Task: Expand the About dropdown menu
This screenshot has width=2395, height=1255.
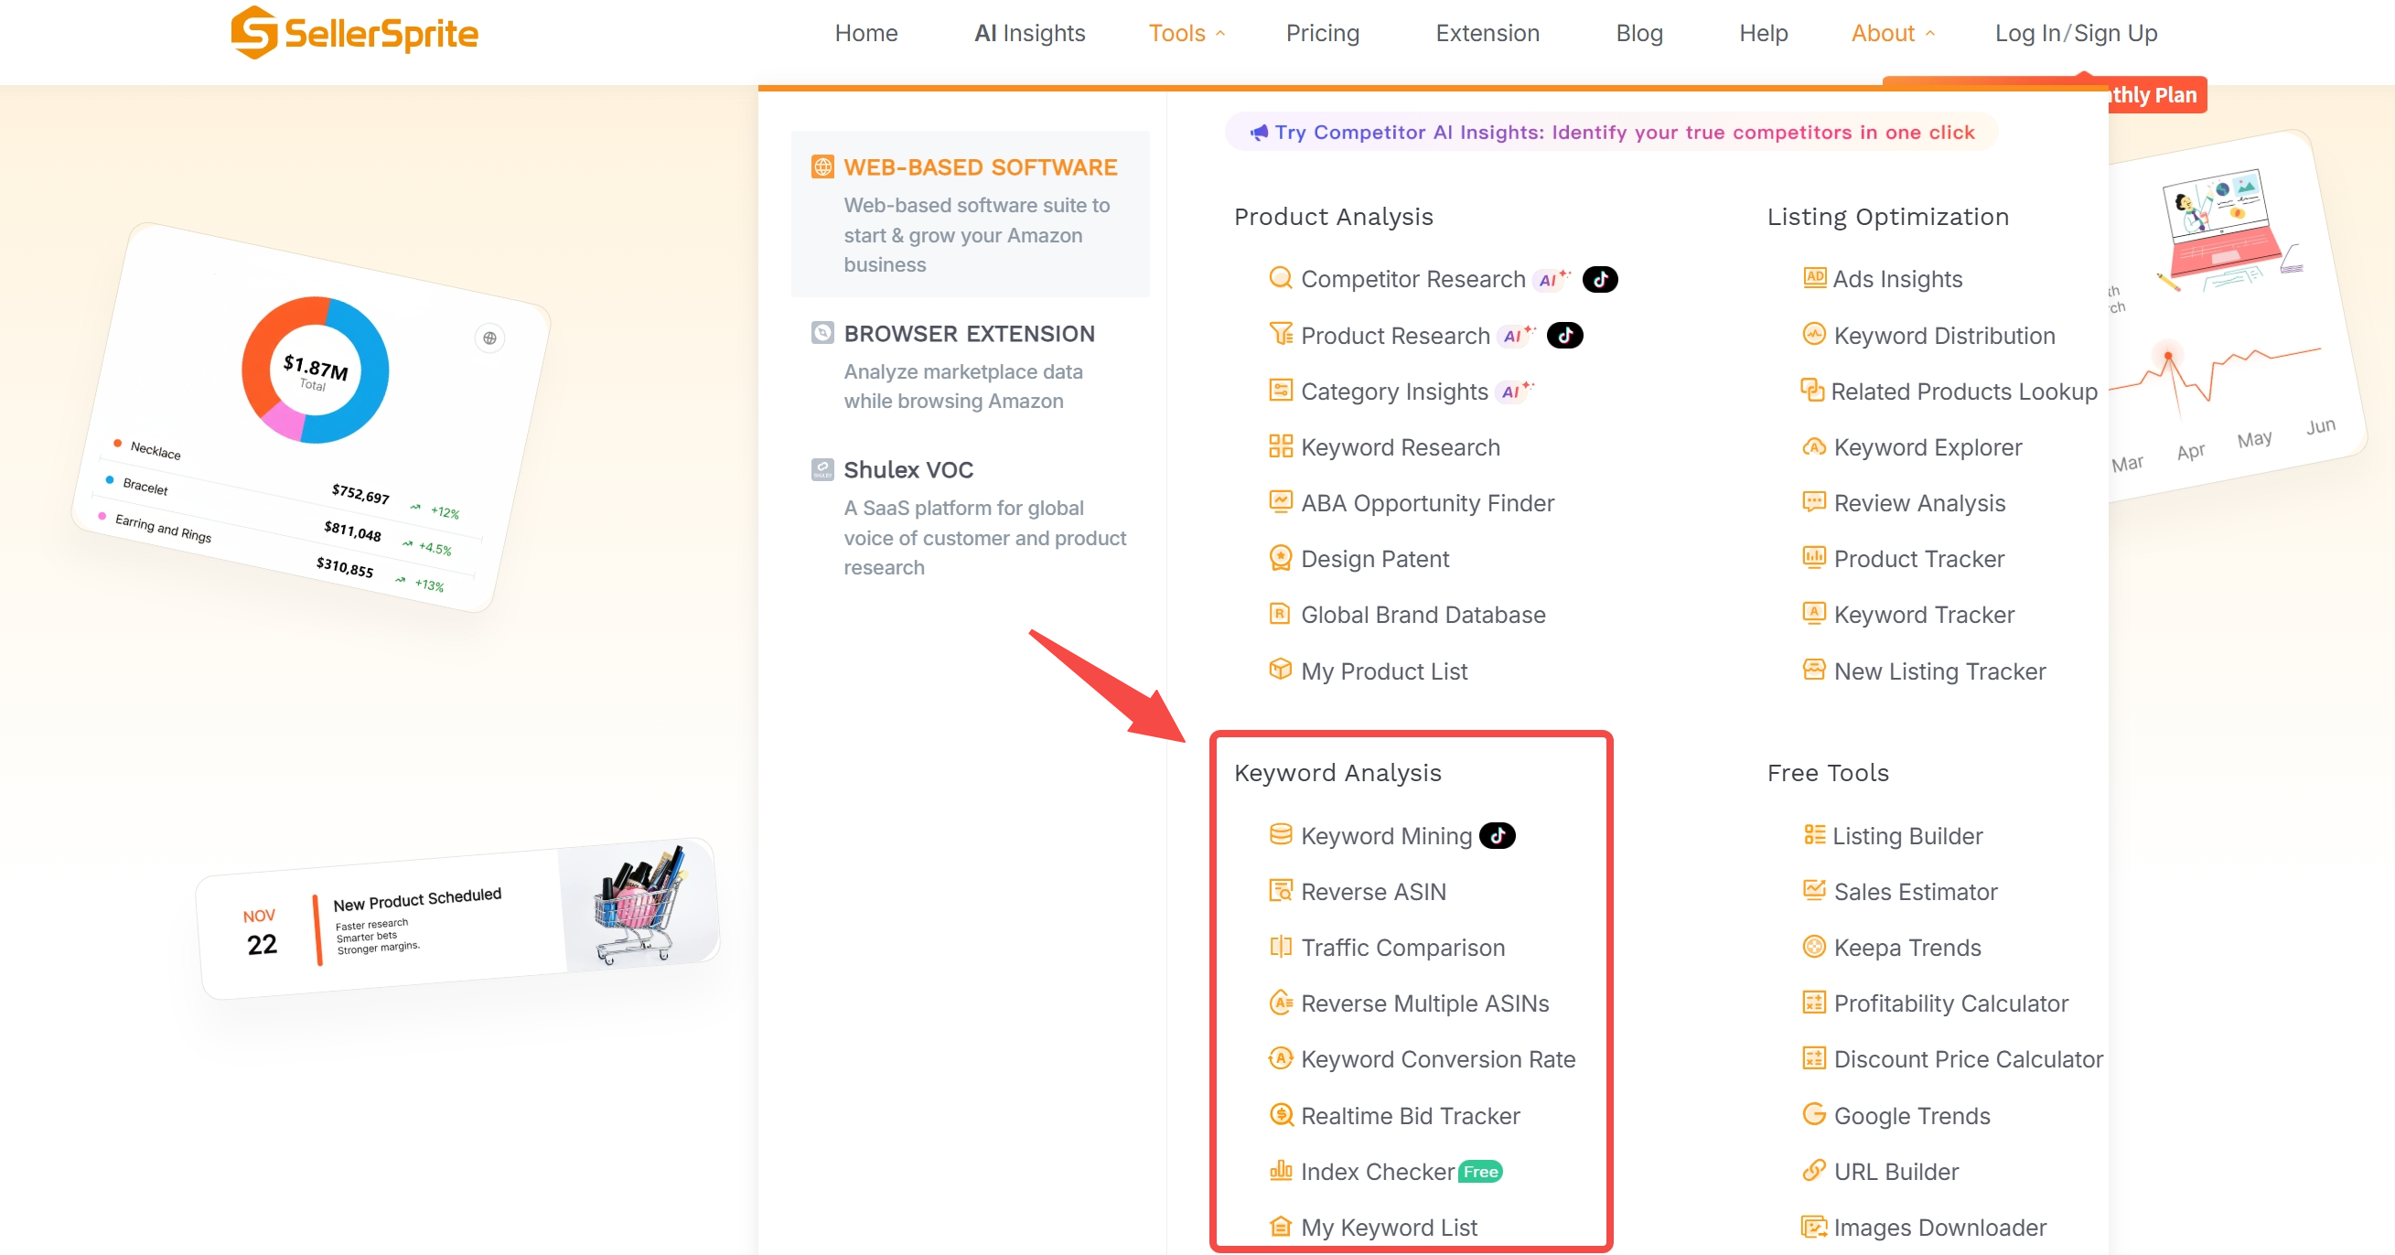Action: click(x=1893, y=34)
